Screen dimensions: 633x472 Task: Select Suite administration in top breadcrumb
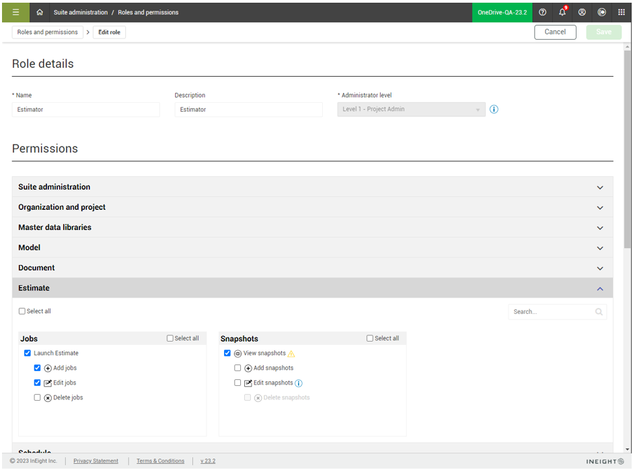pos(81,12)
